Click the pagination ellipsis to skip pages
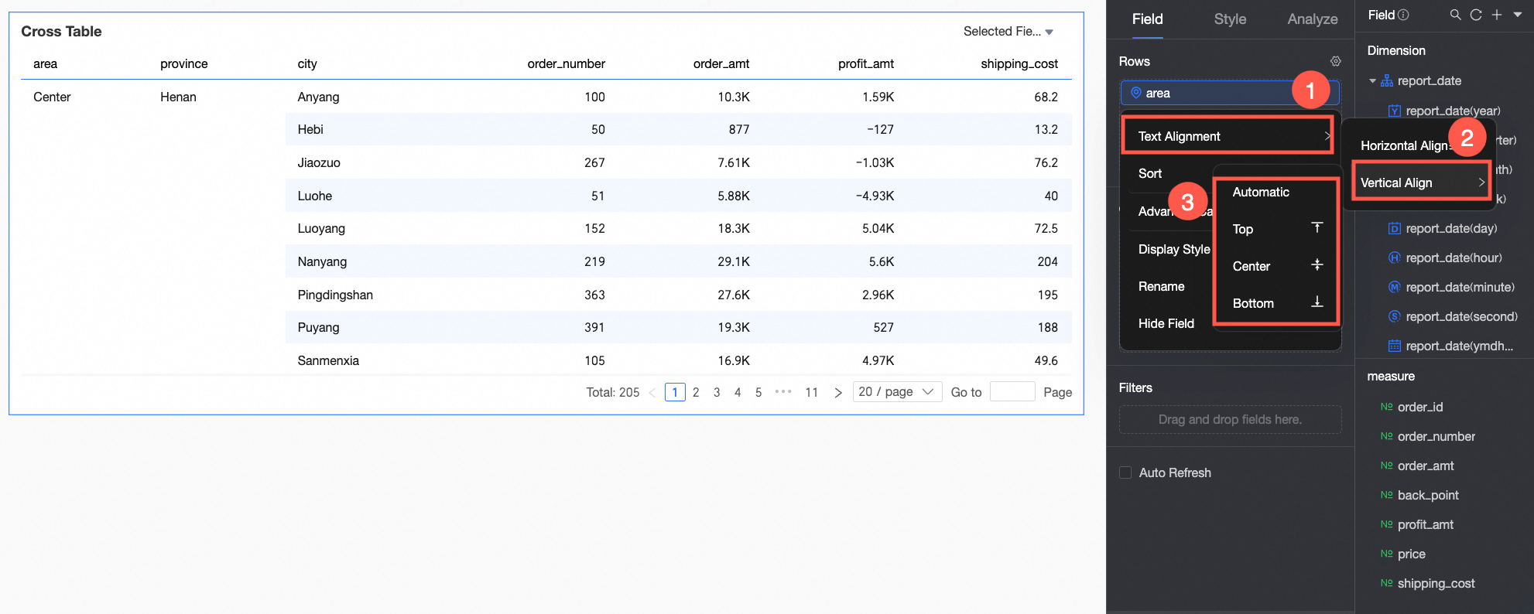The width and height of the screenshot is (1534, 614). 783,391
